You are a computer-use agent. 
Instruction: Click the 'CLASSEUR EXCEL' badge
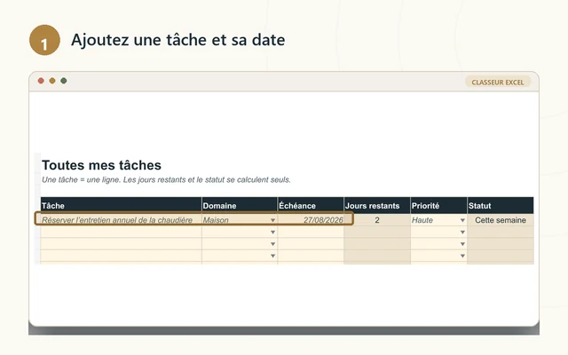tap(498, 83)
